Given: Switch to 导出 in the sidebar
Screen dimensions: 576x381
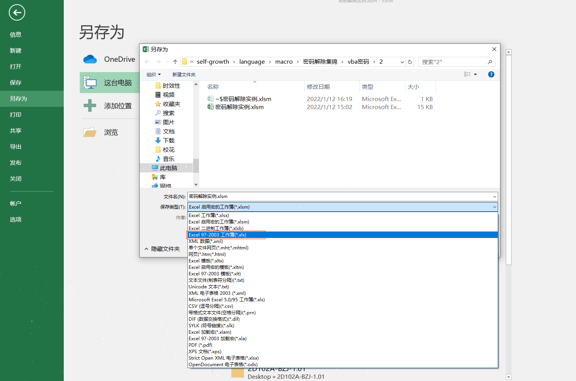Looking at the screenshot, I should (x=15, y=146).
